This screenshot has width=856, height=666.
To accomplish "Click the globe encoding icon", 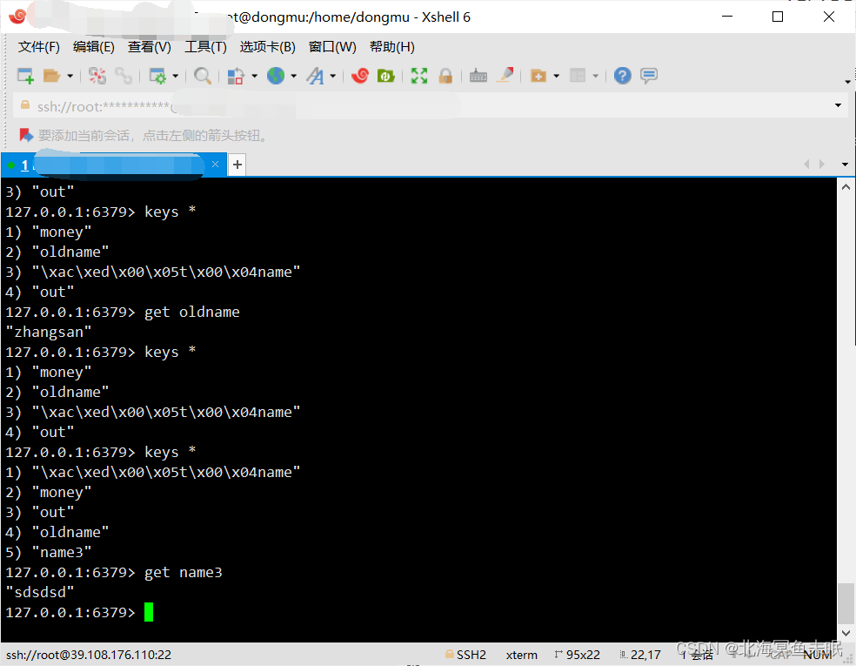I will (276, 76).
